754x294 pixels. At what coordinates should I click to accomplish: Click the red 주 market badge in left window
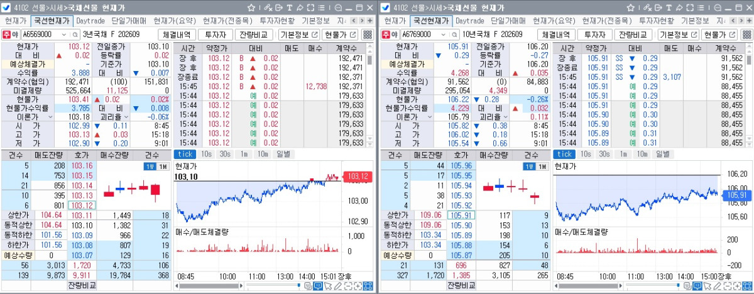coord(8,35)
